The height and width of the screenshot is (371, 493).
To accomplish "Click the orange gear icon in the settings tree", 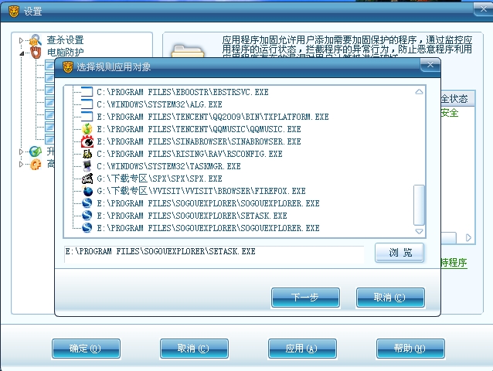I will [x=36, y=164].
